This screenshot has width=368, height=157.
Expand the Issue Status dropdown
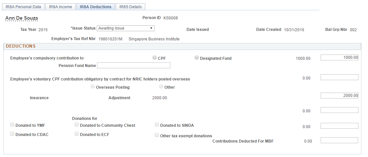click(126, 28)
